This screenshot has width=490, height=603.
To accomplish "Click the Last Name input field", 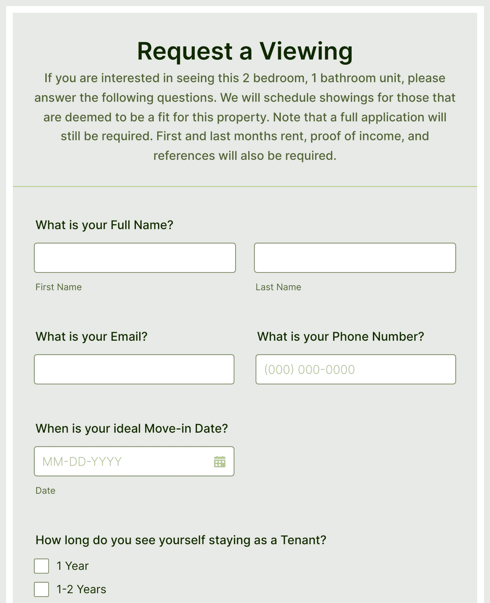I will point(355,258).
